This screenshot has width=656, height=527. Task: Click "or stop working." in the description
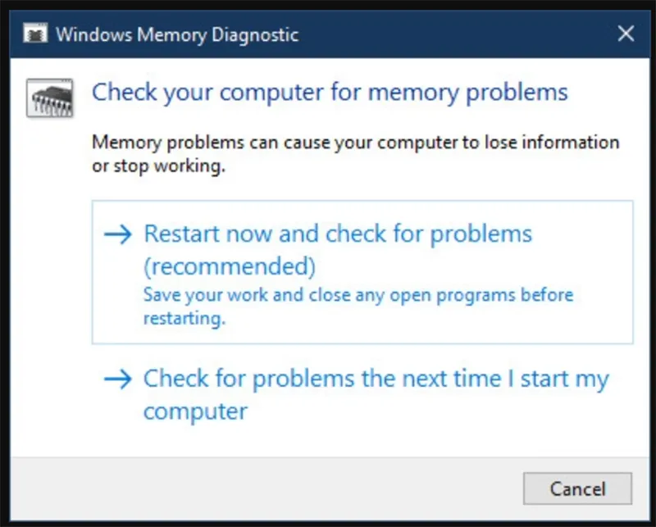pos(158,166)
